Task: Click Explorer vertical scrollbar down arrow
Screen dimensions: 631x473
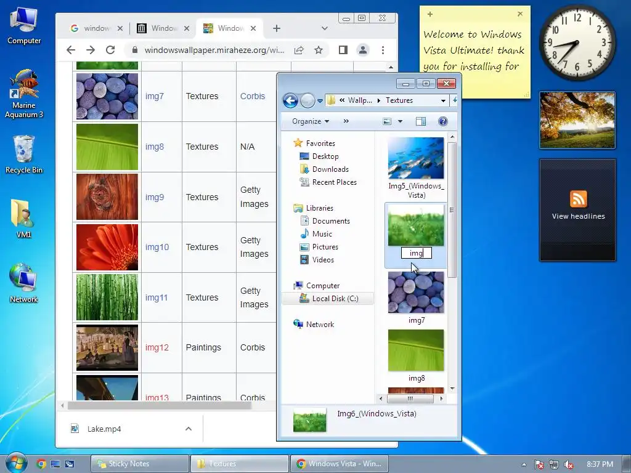Action: (x=452, y=388)
